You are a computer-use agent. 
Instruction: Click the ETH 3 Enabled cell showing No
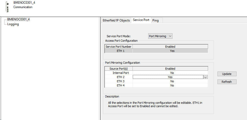tap(170, 81)
